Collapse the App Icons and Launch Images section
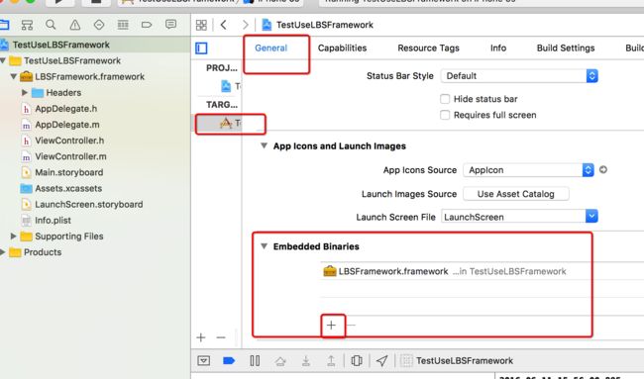The image size is (644, 379). [265, 146]
